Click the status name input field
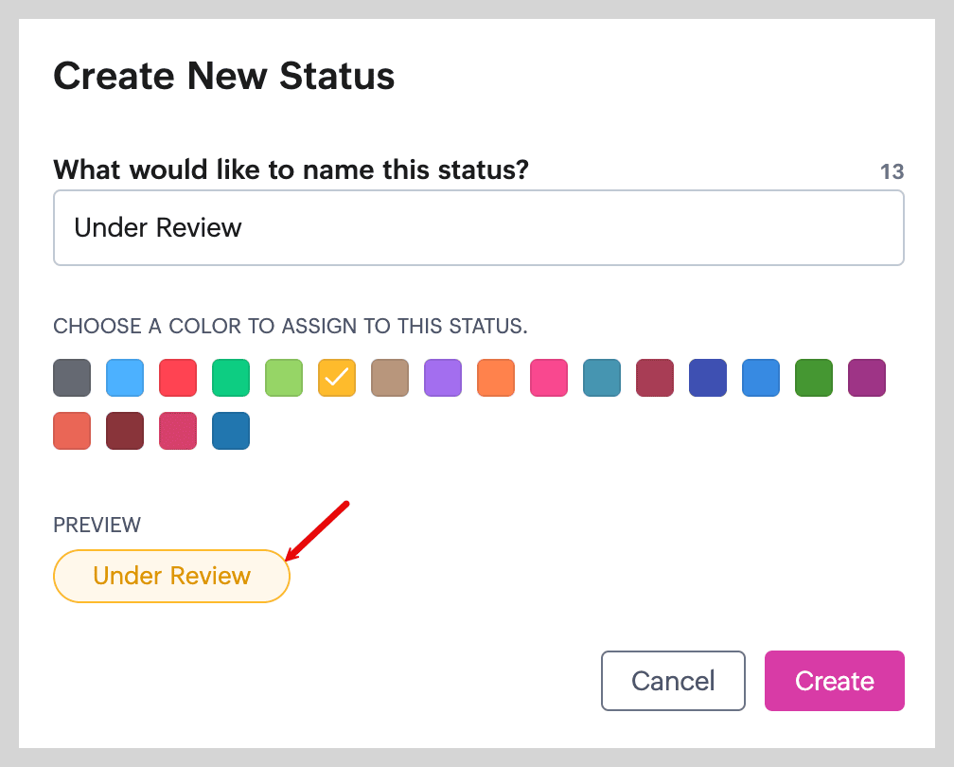Viewport: 954px width, 767px height. click(x=478, y=228)
